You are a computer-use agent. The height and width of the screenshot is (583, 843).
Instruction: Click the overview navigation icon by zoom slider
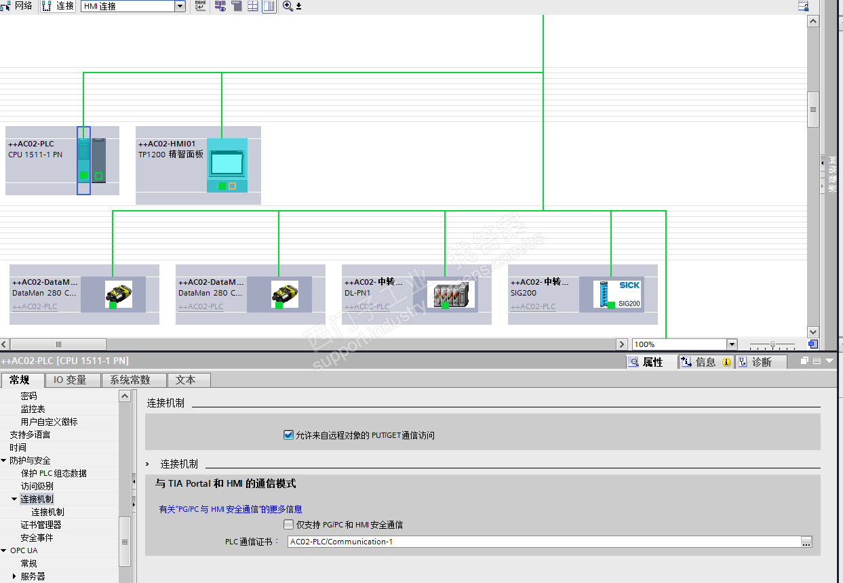coord(812,344)
